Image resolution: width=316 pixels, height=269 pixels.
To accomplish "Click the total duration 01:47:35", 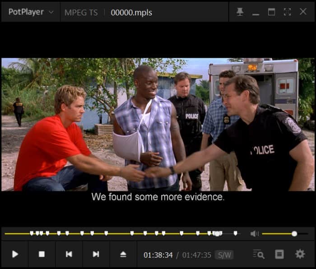I will [196, 255].
